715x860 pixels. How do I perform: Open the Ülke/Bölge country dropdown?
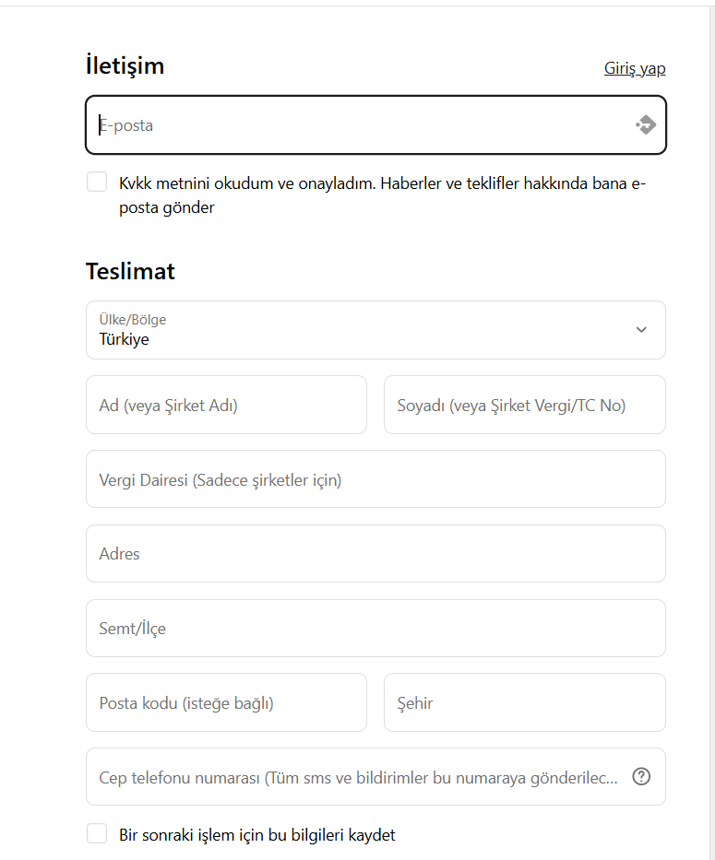click(x=375, y=330)
